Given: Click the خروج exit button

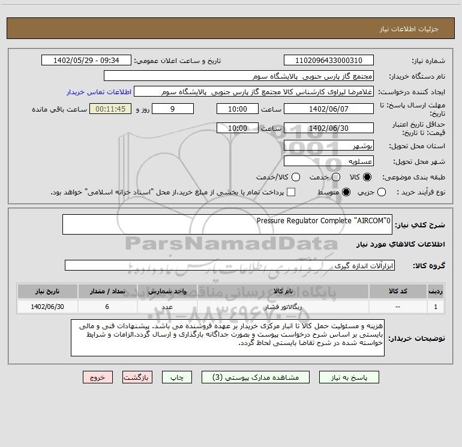Looking at the screenshot, I should (x=98, y=377).
